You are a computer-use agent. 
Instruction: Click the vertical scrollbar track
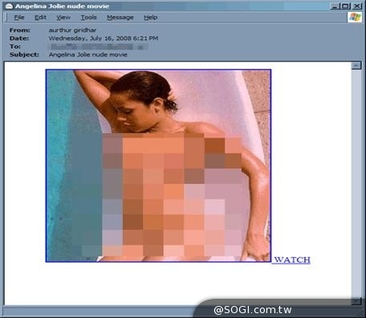tap(356, 183)
